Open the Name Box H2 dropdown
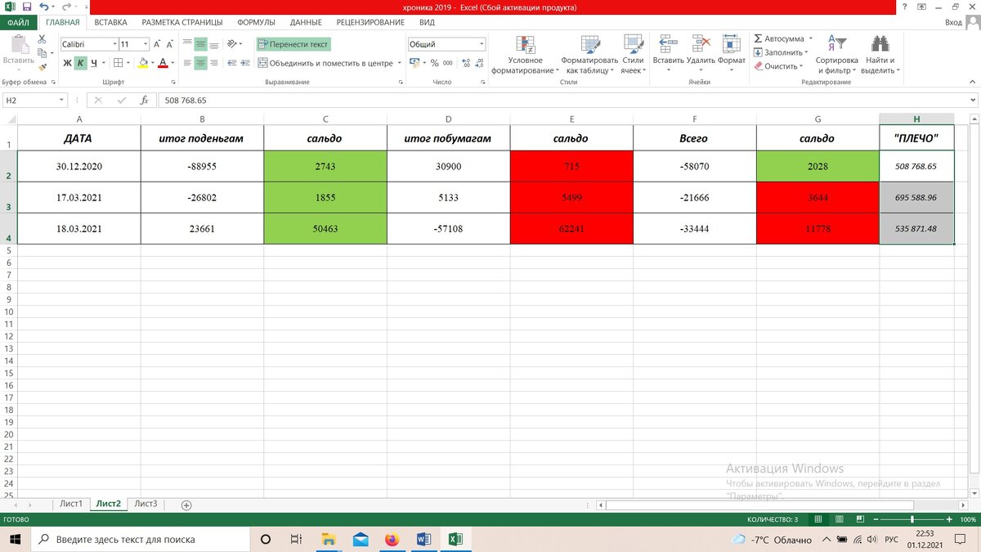This screenshot has width=981, height=552. click(x=62, y=100)
